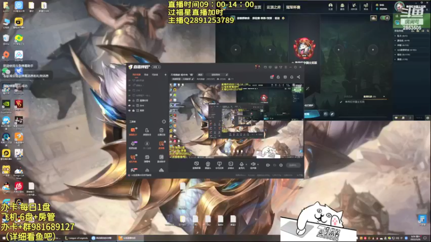Viewport: 431px width, 242px height.
Task: Expand the bottommost friends group in League client
Action: [x=395, y=59]
